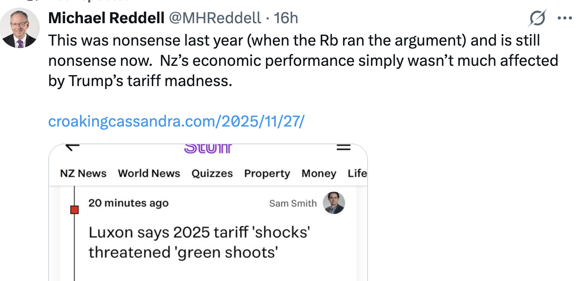Screen dimensions: 582x281
Task: Select the partially visible Life tab
Action: pos(357,173)
